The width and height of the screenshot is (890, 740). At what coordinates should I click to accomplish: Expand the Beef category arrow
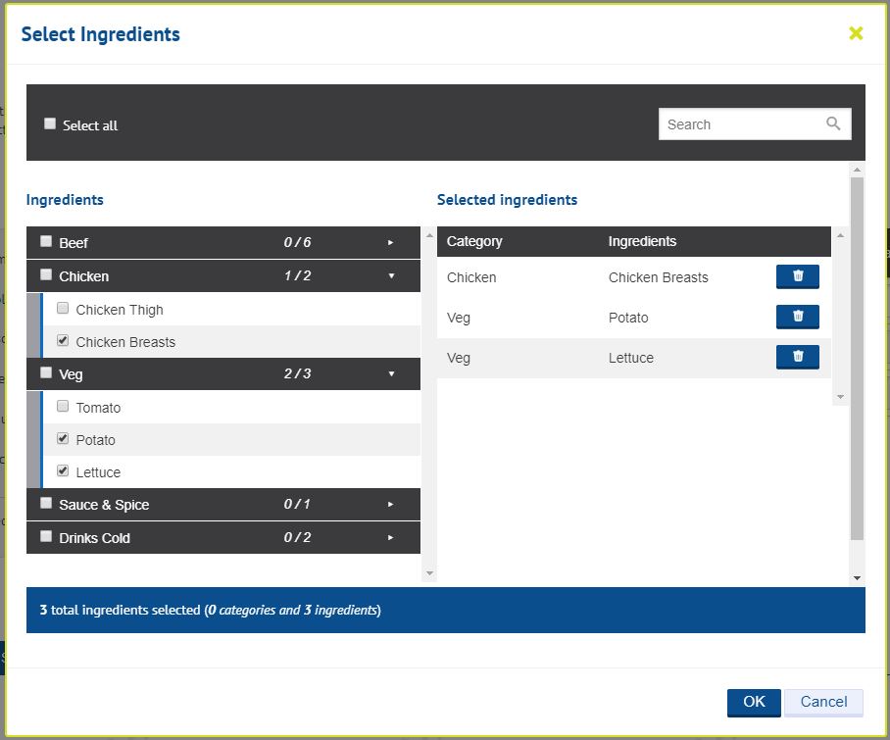coord(390,243)
